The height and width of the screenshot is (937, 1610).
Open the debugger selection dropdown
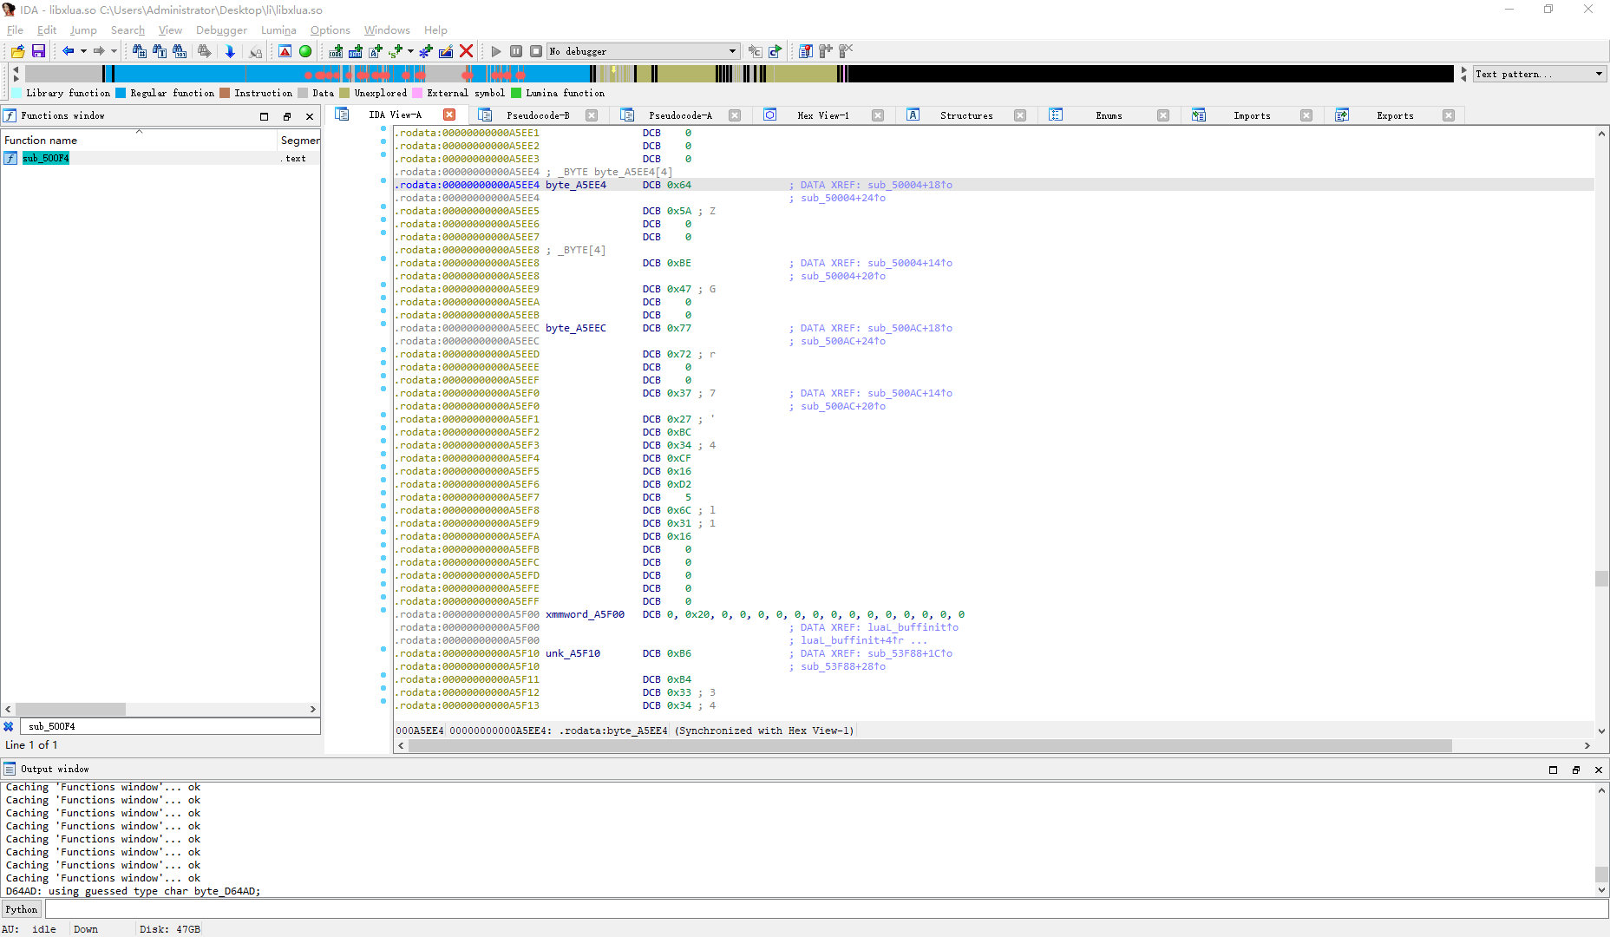point(732,51)
